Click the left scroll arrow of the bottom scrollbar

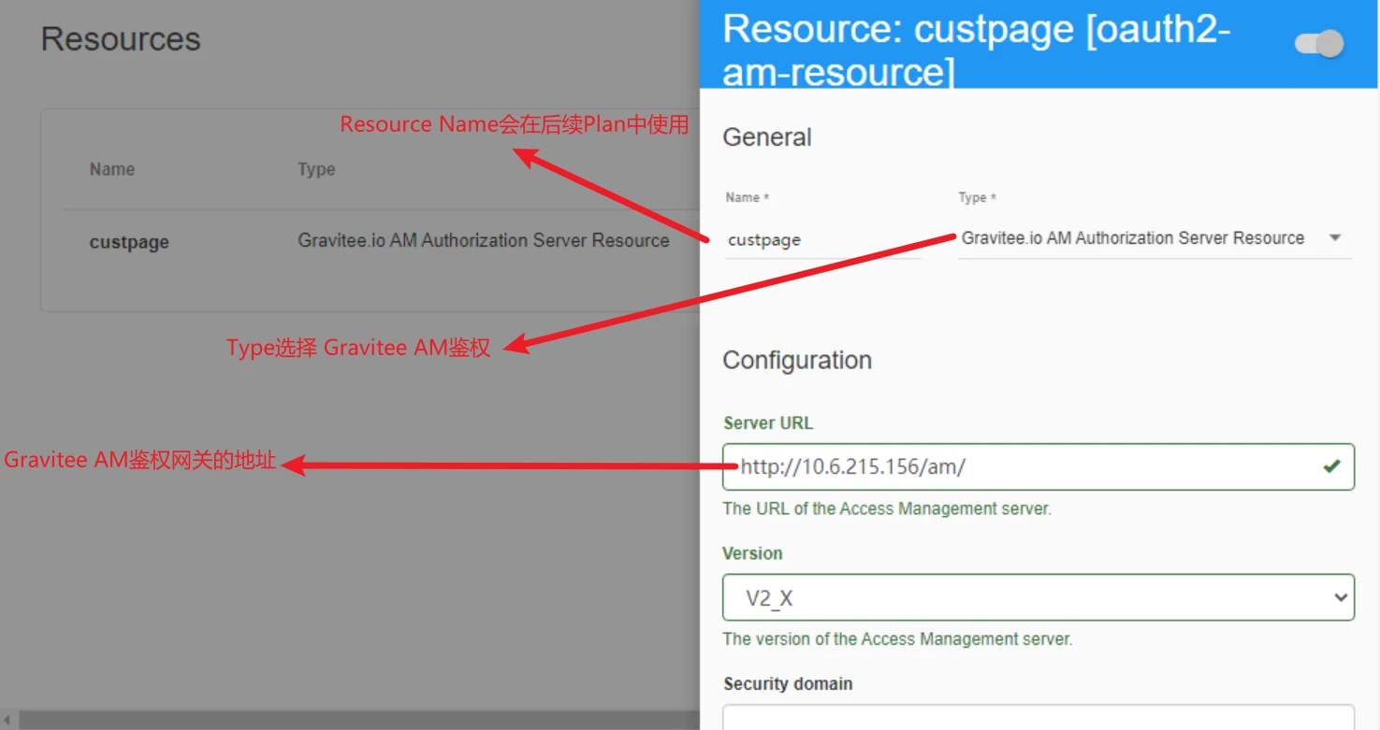pos(7,720)
